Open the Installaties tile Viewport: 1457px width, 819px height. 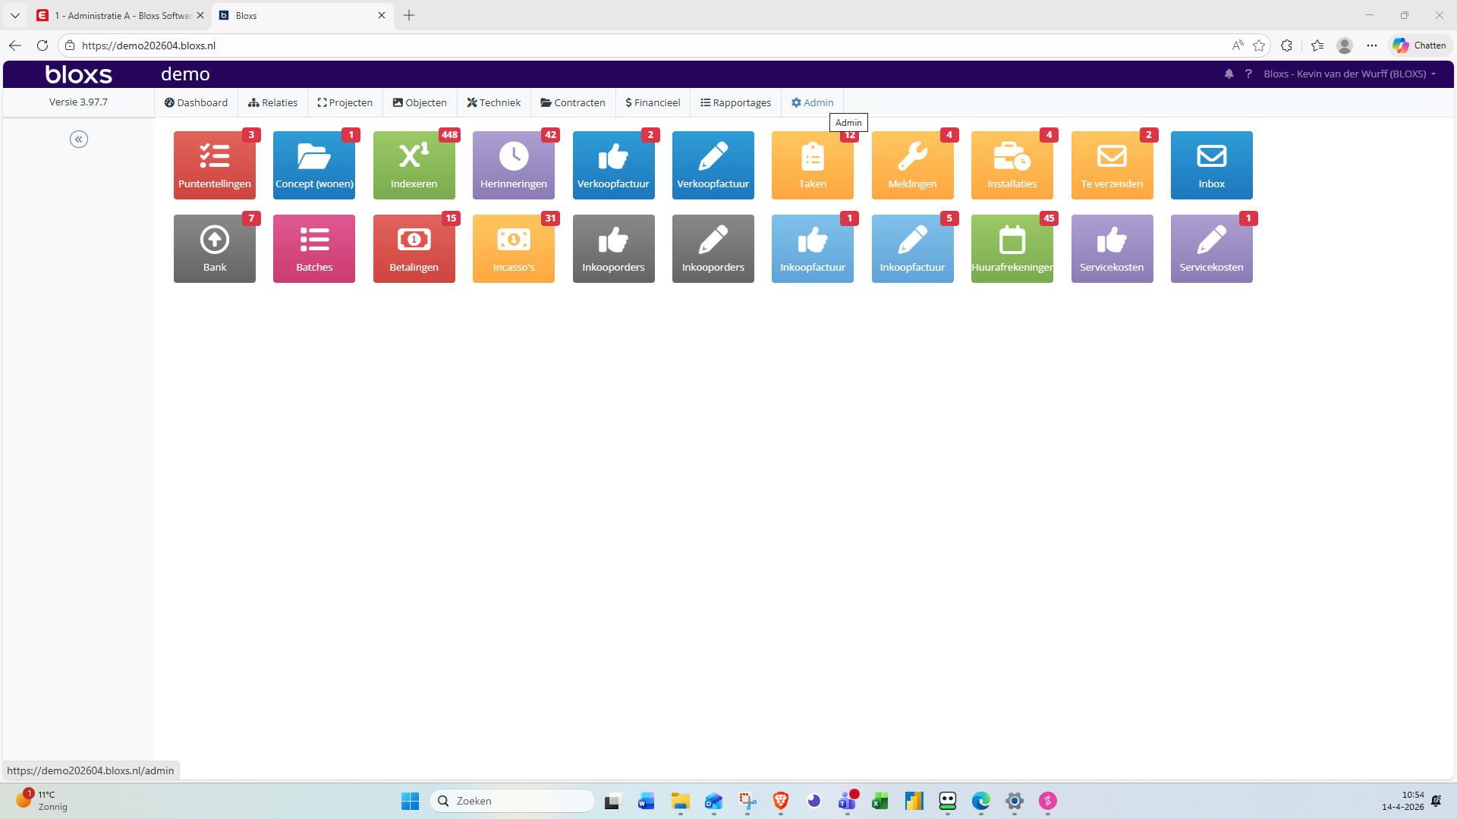[1012, 165]
